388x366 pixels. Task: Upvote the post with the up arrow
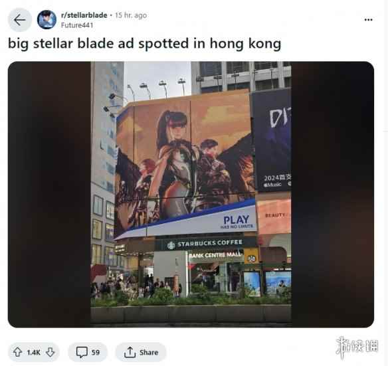[17, 352]
